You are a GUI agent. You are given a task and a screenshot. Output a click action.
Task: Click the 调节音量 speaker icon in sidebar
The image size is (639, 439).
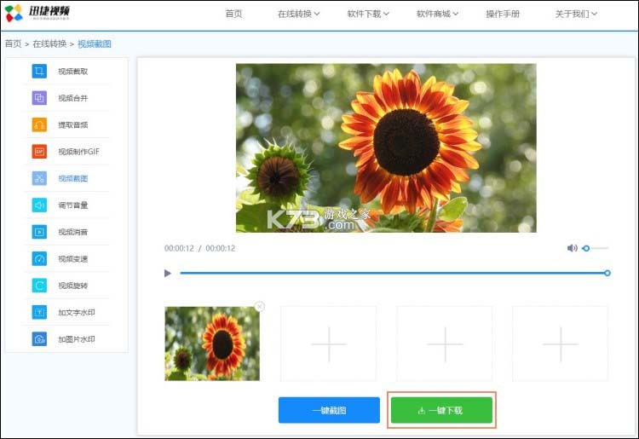coord(39,205)
